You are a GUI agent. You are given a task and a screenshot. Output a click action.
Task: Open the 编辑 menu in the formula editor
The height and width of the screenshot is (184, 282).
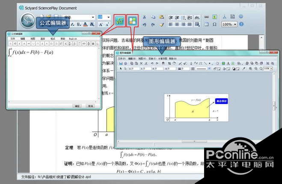(x=23, y=39)
